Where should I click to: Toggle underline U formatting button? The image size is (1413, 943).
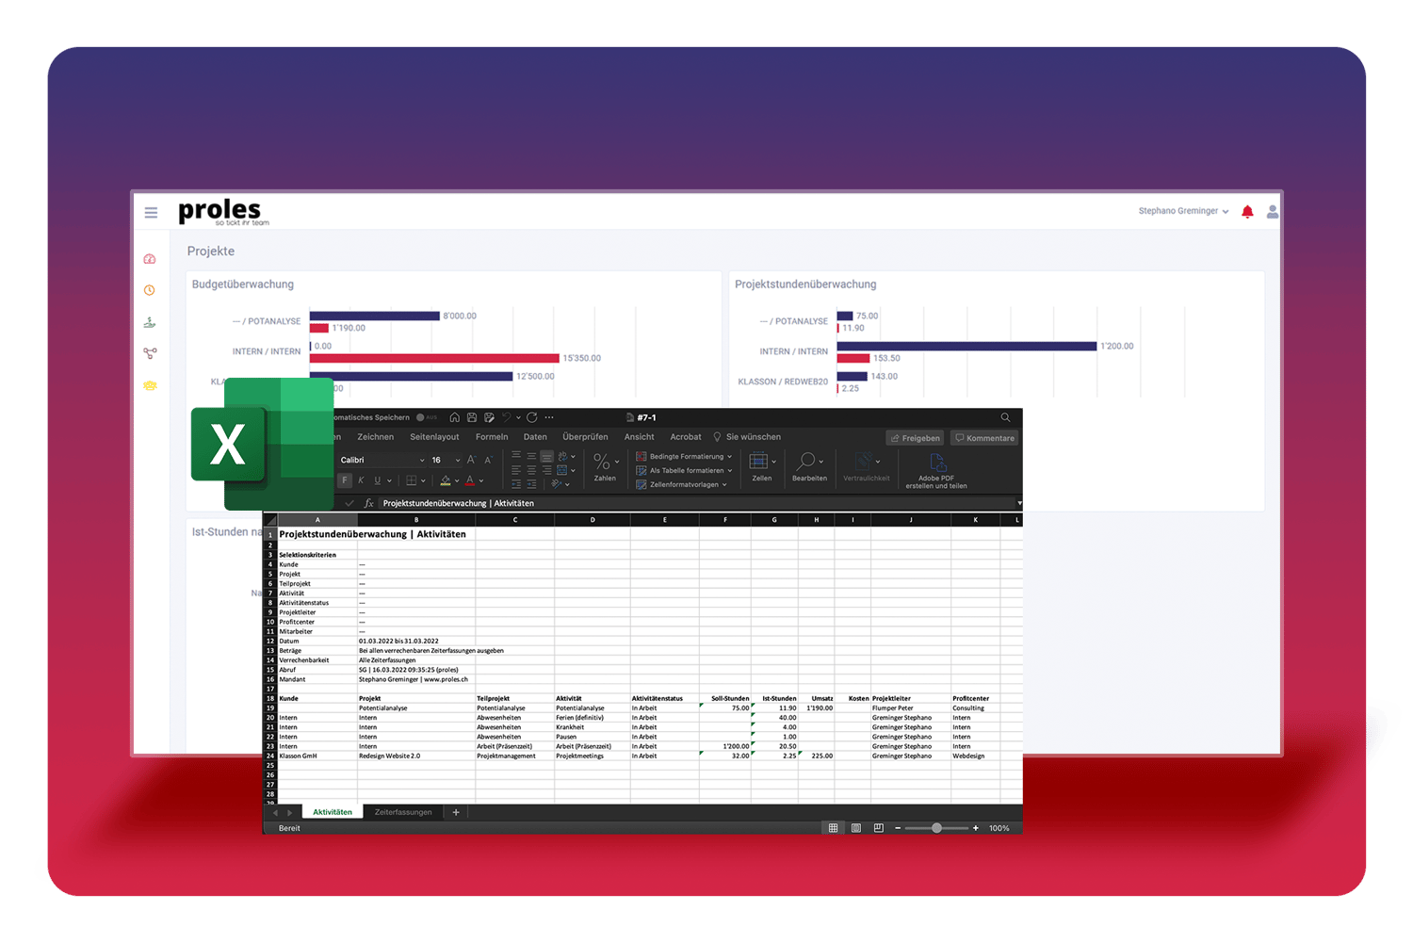(378, 480)
